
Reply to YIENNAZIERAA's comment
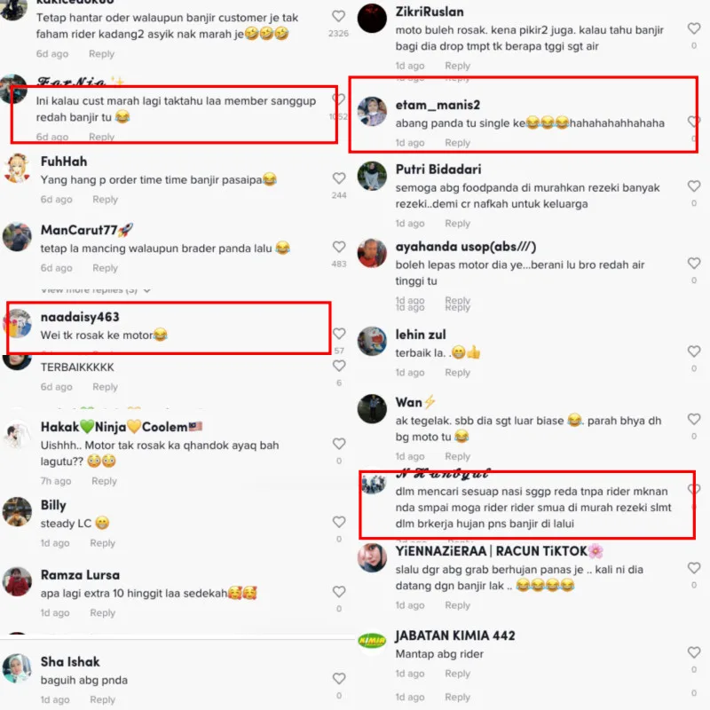click(x=457, y=605)
